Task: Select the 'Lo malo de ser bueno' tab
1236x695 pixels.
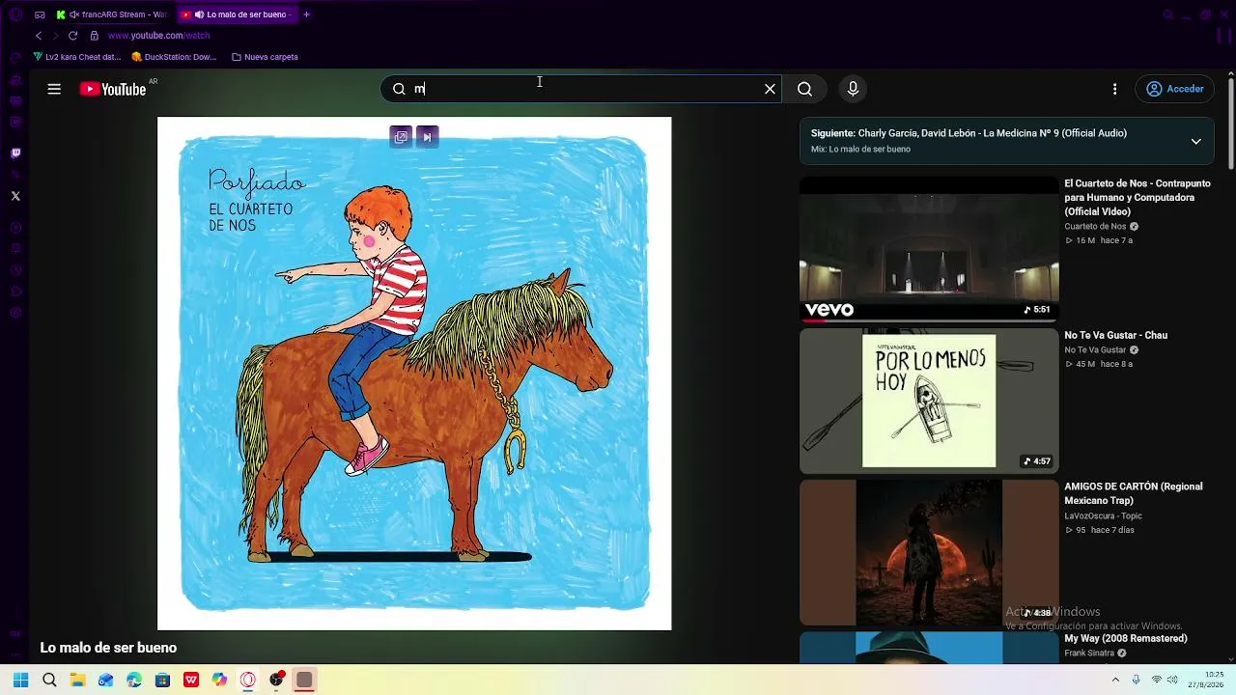Action: 237,14
